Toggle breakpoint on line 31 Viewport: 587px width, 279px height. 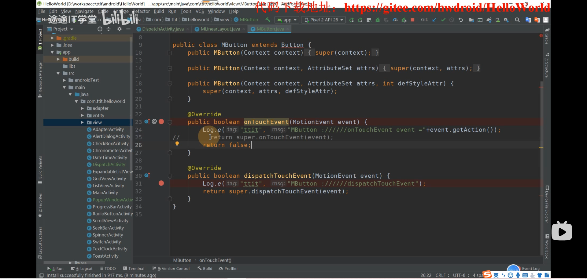tap(161, 183)
